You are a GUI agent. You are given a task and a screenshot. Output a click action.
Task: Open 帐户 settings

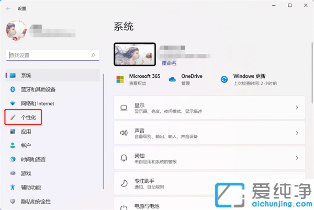coord(26,145)
